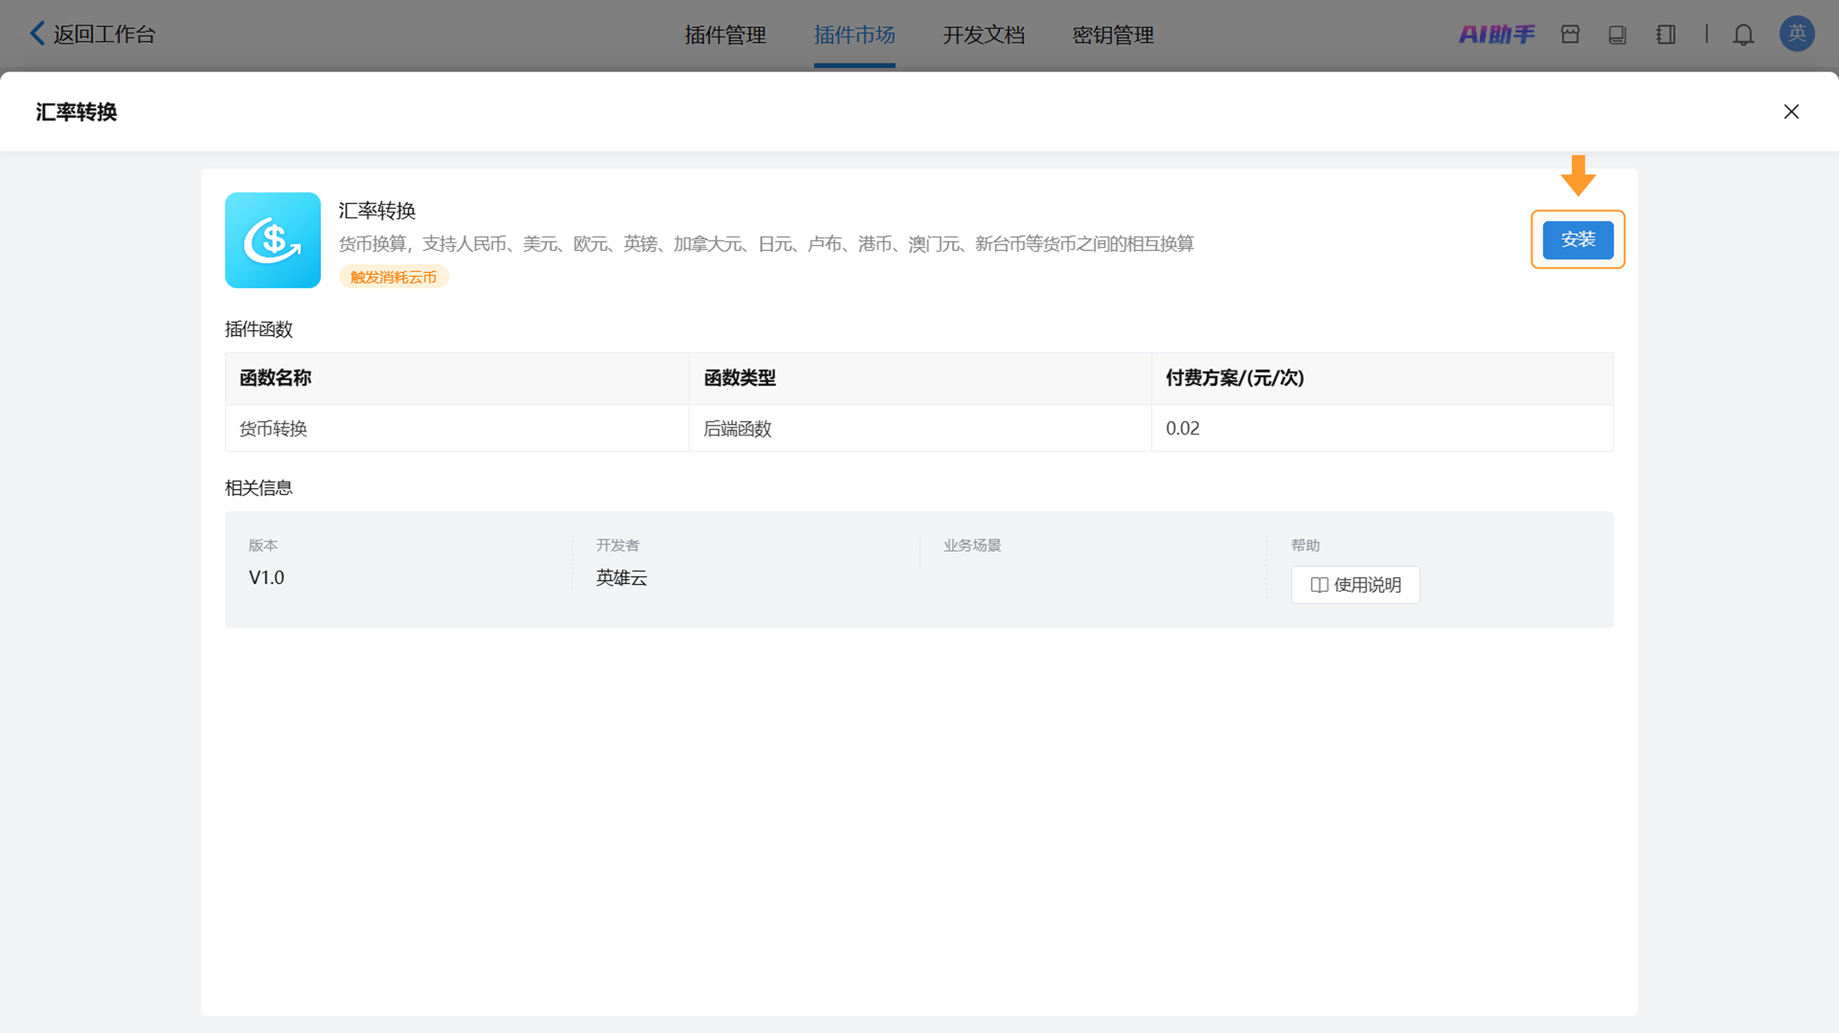Click the 插件函数 section heading
This screenshot has width=1839, height=1033.
pyautogui.click(x=259, y=329)
